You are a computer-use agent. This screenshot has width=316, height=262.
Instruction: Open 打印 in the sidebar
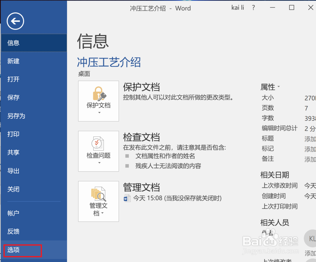[34, 134]
